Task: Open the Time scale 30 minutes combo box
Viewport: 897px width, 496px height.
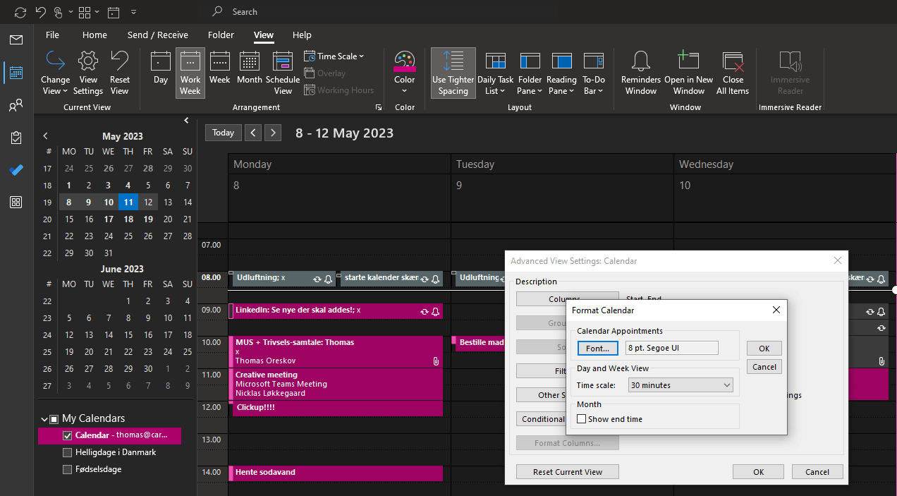Action: pyautogui.click(x=680, y=385)
